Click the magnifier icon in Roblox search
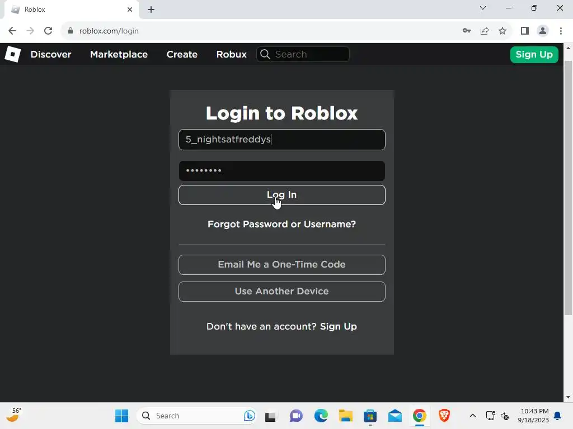573x429 pixels. coord(265,54)
